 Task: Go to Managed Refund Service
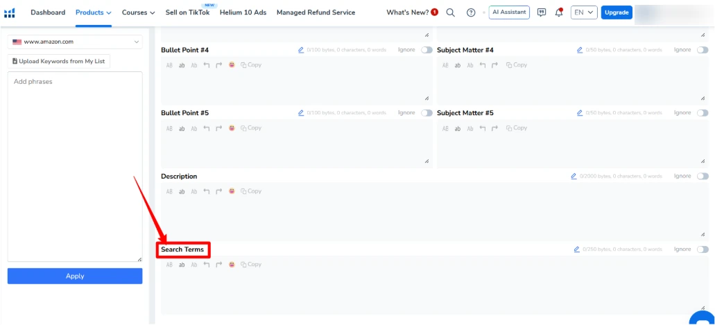[316, 12]
